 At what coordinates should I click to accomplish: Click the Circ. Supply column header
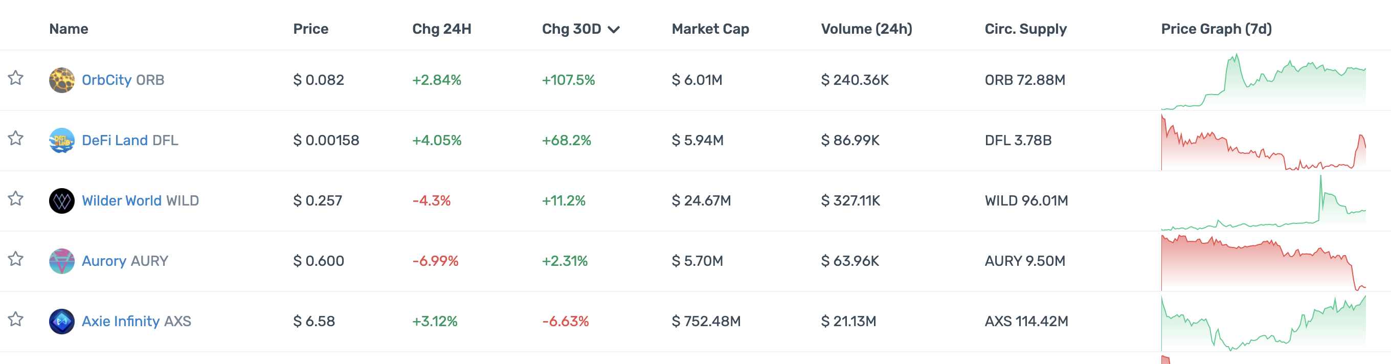(x=1025, y=29)
